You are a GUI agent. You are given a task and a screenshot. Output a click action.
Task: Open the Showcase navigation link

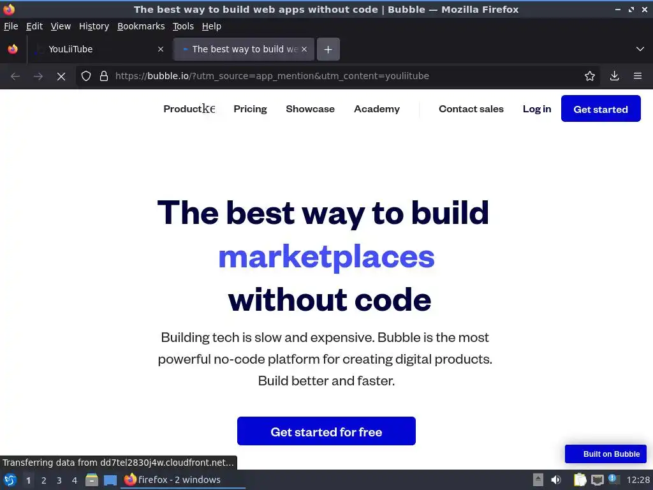(311, 108)
